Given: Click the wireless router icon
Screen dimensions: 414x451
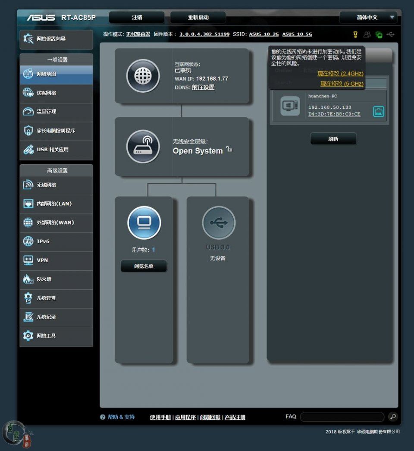Looking at the screenshot, I should (x=143, y=147).
